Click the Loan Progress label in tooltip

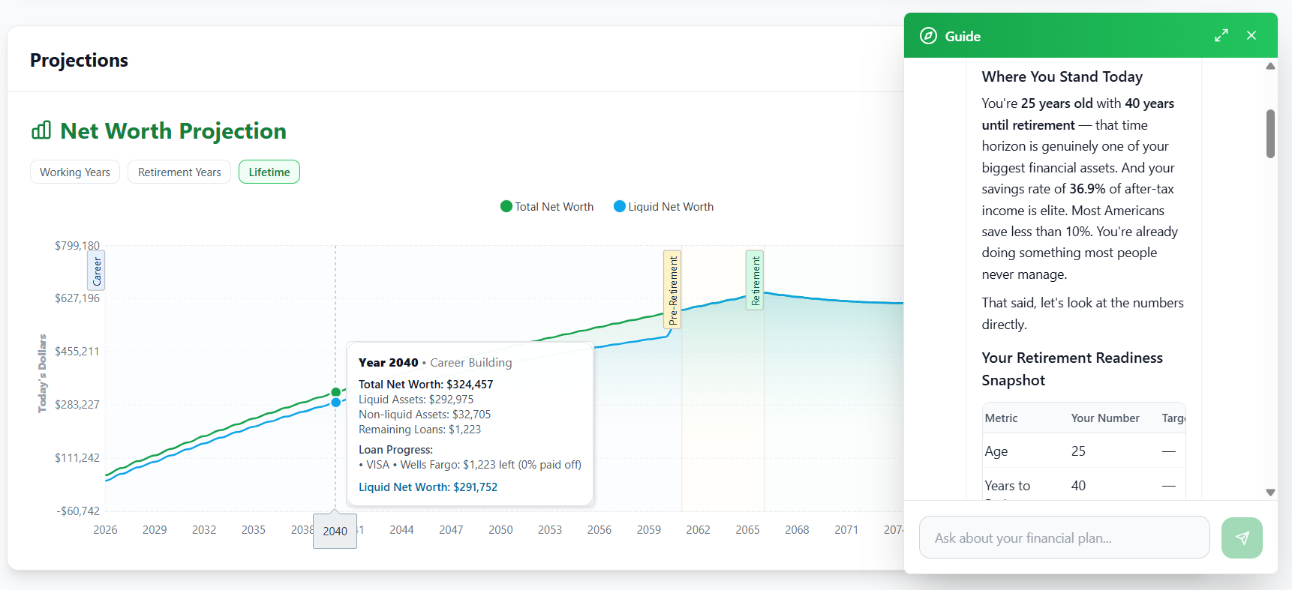[395, 450]
